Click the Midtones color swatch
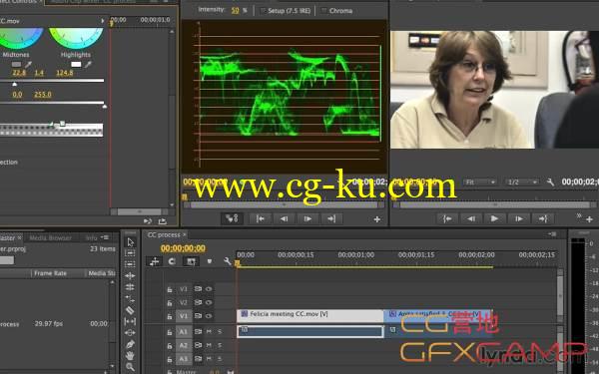Screen dimensions: 599x374 16,65
